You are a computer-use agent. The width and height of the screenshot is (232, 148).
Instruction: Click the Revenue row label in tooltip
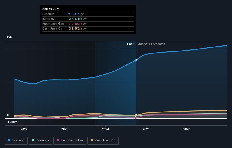point(48,14)
